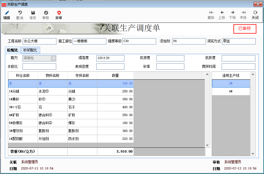The width and height of the screenshot is (264, 174).
Task: Click the 已审核 status stamp
Action: click(244, 29)
